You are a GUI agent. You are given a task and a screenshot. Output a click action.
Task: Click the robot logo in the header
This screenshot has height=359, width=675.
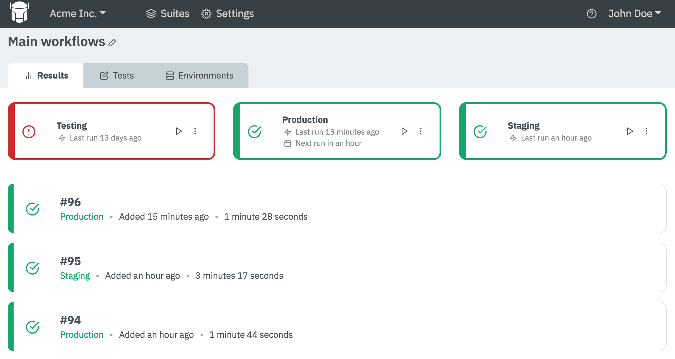click(20, 12)
